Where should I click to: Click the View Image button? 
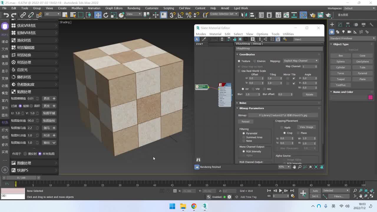(x=306, y=127)
